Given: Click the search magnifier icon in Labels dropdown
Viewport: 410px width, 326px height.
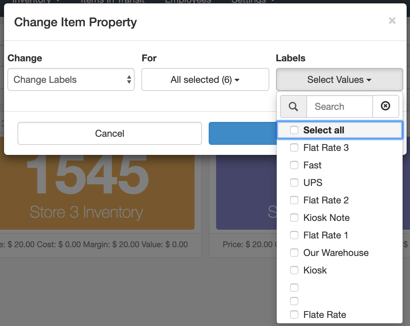Looking at the screenshot, I should [293, 106].
